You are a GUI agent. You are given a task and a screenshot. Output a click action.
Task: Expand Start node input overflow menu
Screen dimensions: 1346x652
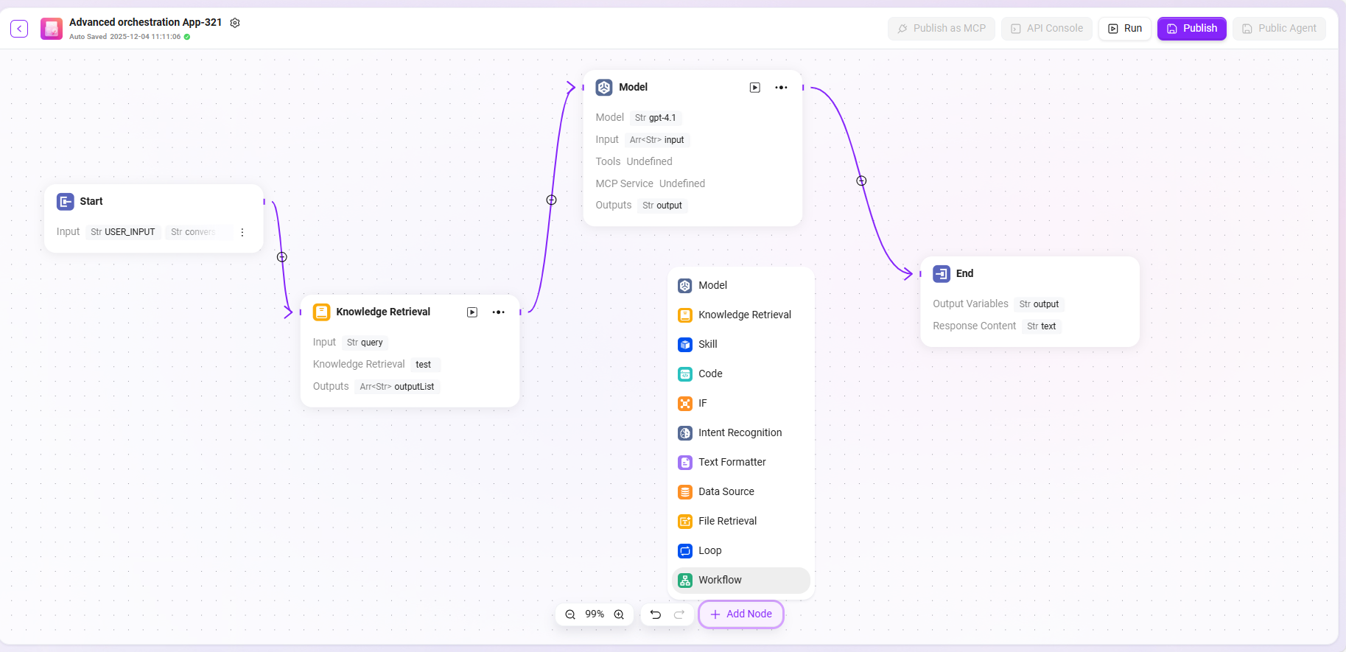[x=242, y=232]
